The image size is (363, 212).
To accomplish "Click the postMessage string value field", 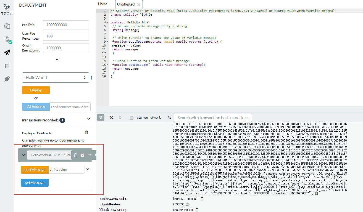I will pyautogui.click(x=67, y=170).
